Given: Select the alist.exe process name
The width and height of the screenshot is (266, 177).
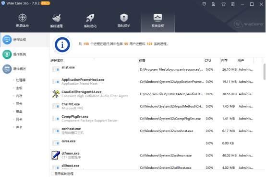Looking at the screenshot, I should [68, 67].
